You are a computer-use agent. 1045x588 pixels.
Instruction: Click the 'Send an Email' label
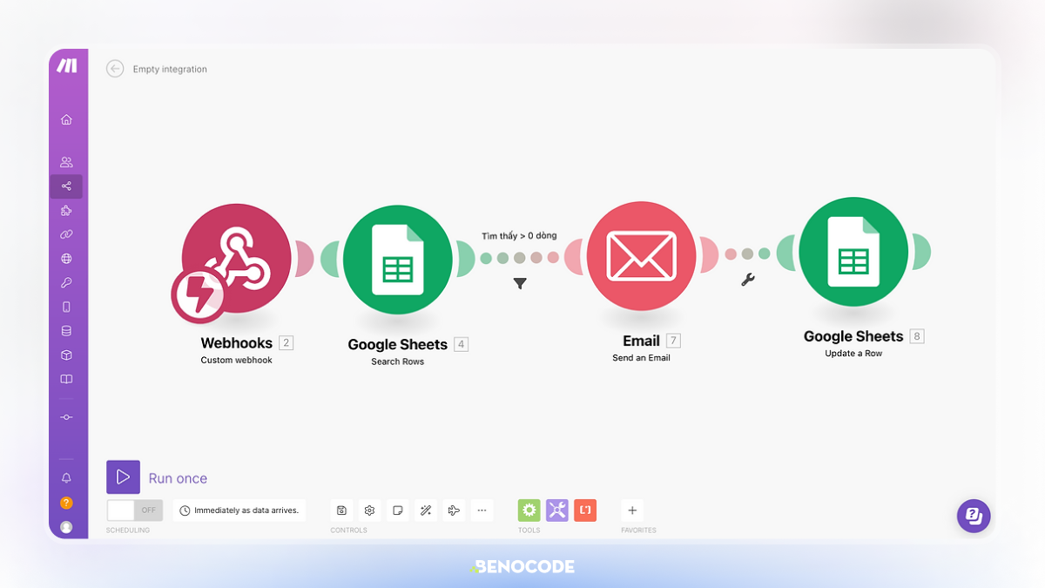[x=641, y=358]
